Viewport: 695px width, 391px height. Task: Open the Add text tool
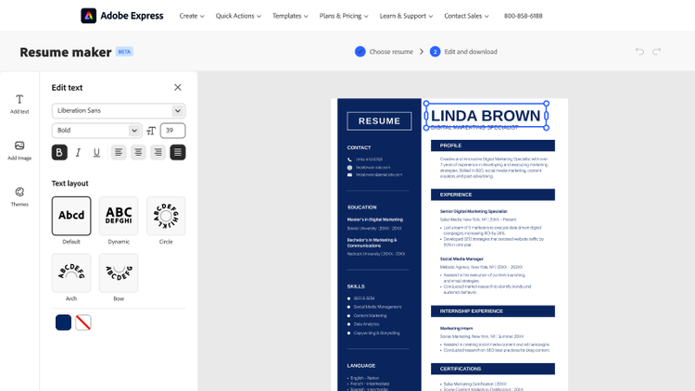tap(19, 104)
